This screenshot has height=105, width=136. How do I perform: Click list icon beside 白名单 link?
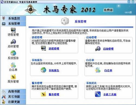pyautogui.click(x=98, y=70)
